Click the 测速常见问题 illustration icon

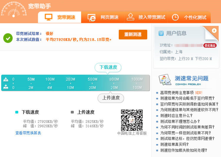(x=165, y=80)
